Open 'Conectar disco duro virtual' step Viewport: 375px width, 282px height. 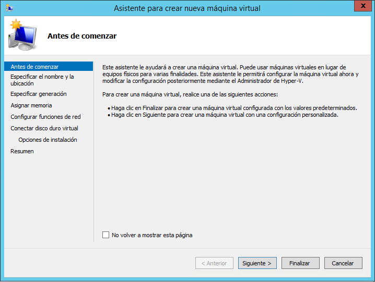44,128
